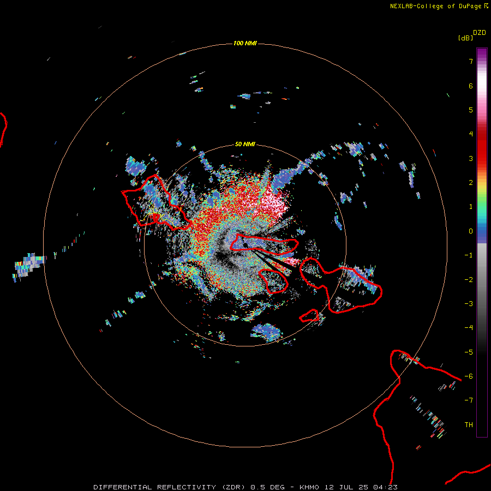Click the DZD label above the color scale
Image resolution: width=491 pixels, height=491 pixels.
(480, 33)
